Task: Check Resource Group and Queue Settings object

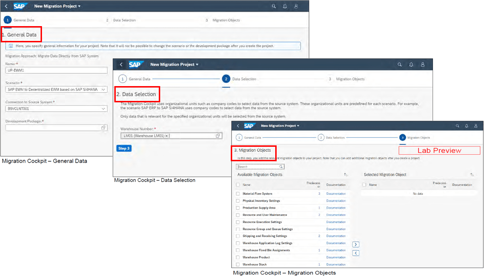Action: coord(238,229)
